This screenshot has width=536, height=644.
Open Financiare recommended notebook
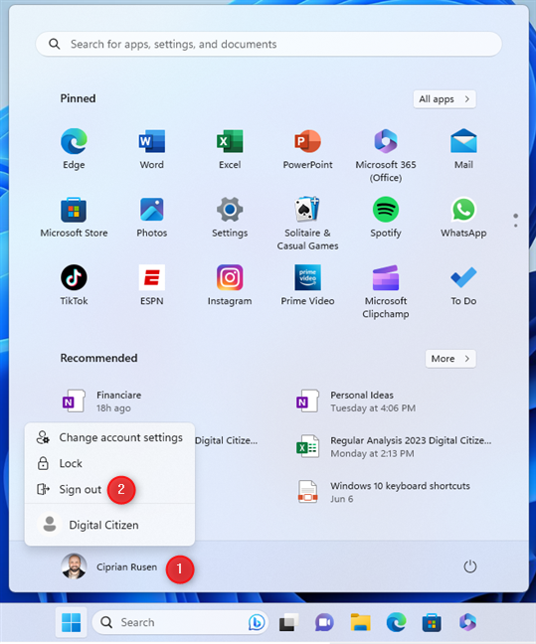tap(101, 402)
